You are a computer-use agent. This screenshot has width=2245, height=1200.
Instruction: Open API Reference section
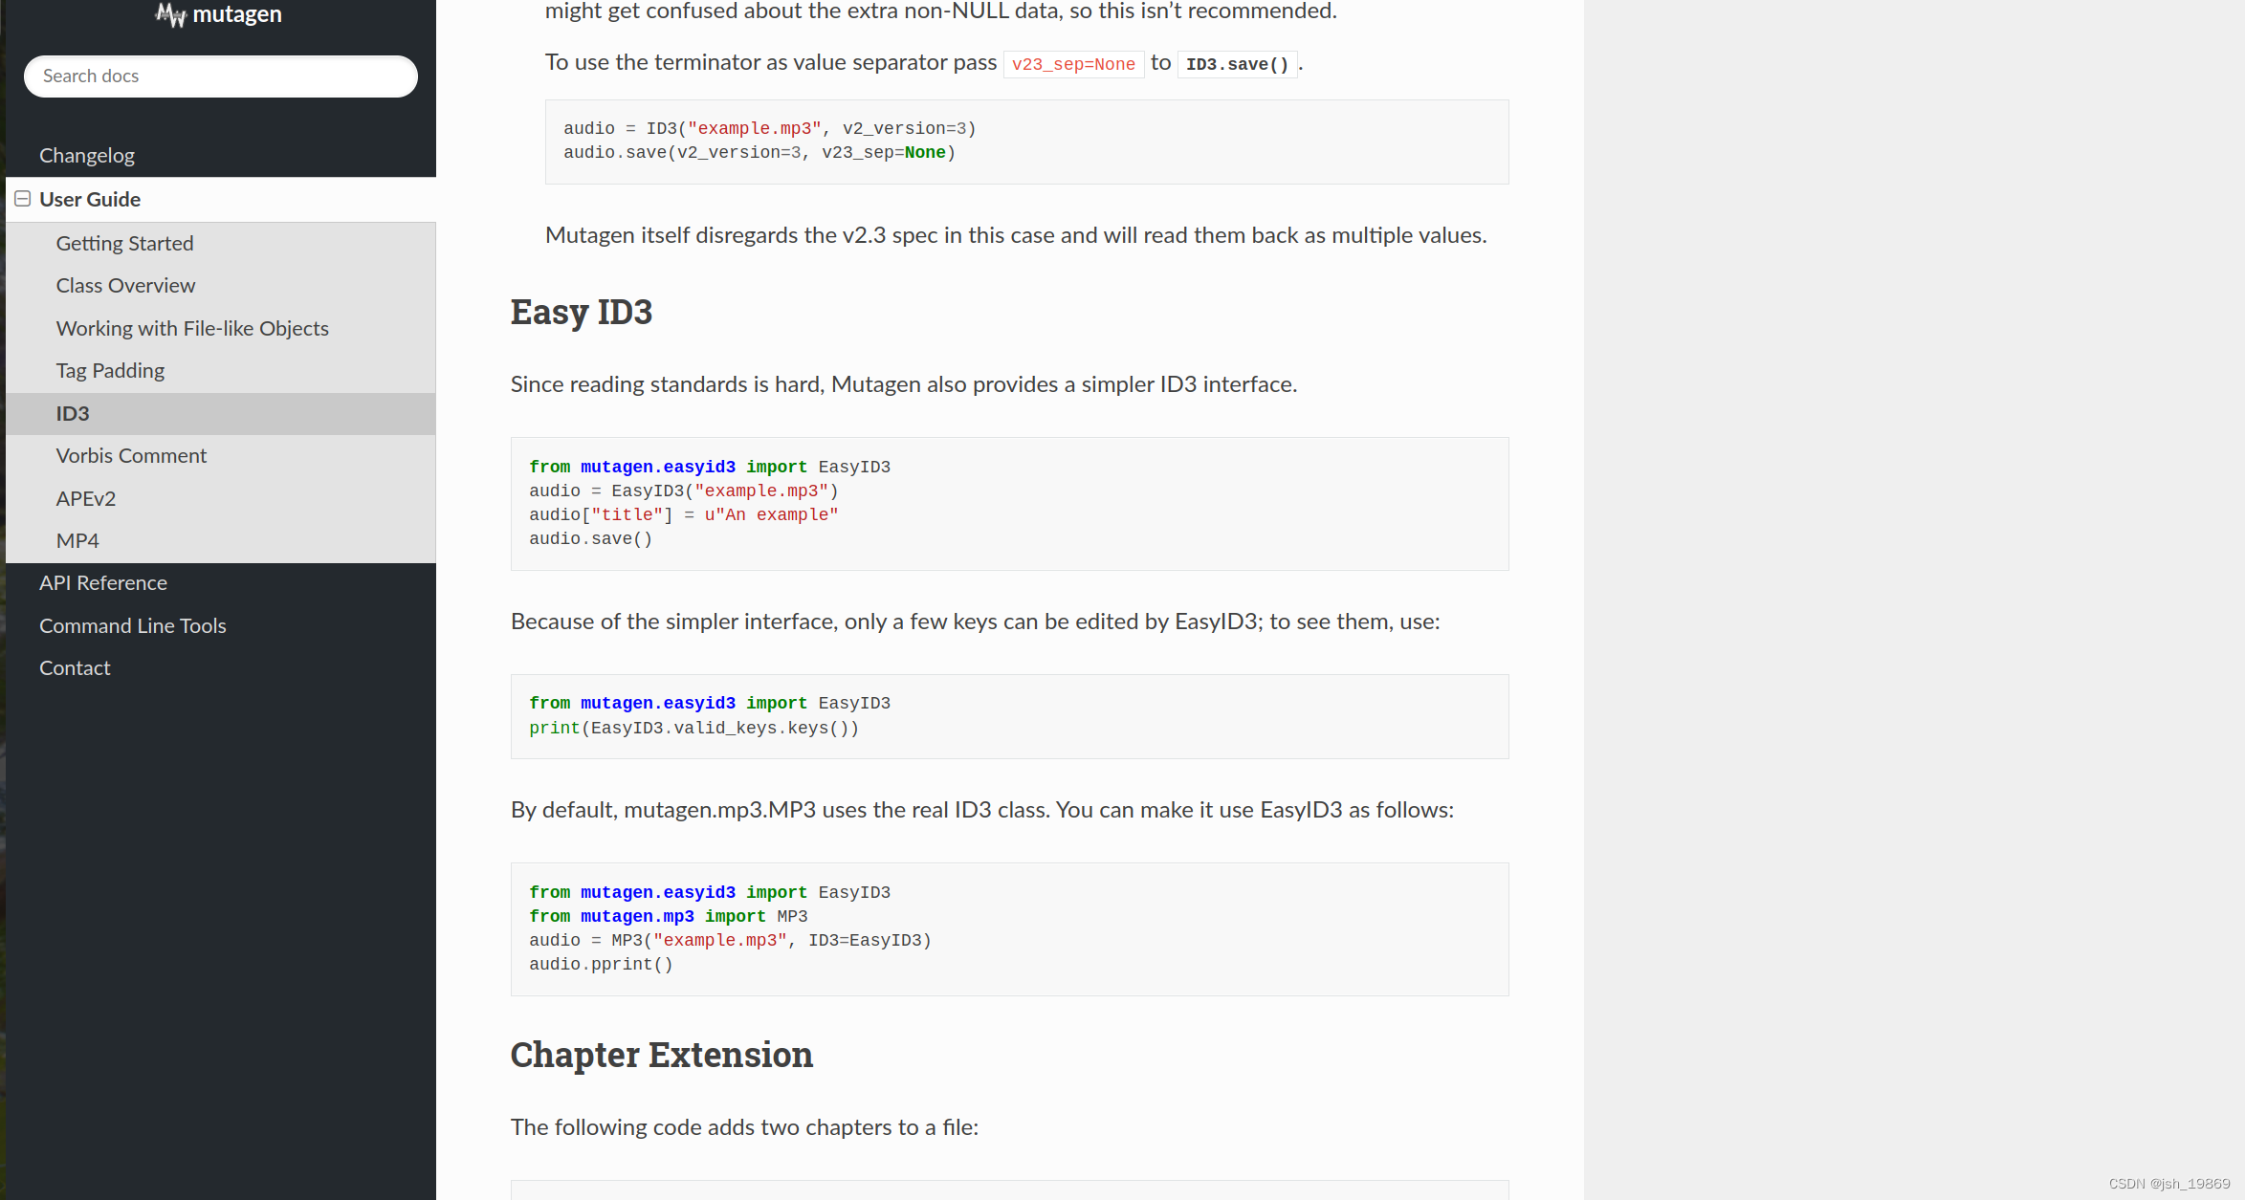103,583
